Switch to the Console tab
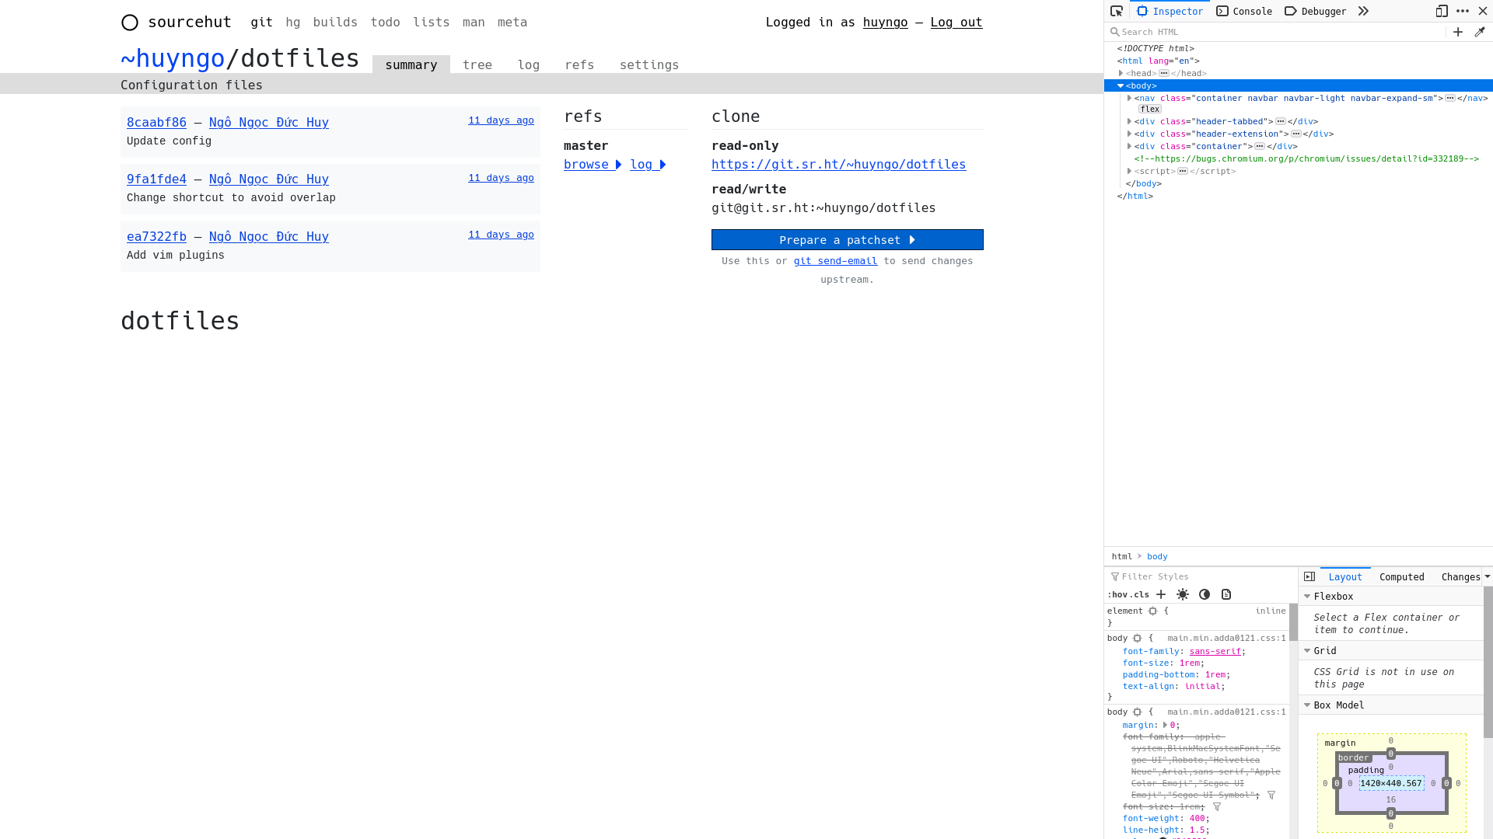This screenshot has height=839, width=1493. click(x=1244, y=11)
